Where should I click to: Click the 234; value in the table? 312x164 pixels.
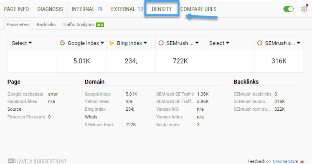131,61
